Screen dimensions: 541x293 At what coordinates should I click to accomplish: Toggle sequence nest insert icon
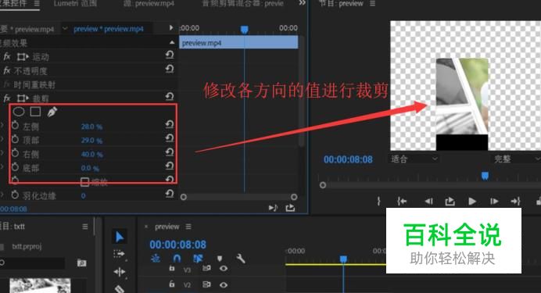click(x=156, y=258)
